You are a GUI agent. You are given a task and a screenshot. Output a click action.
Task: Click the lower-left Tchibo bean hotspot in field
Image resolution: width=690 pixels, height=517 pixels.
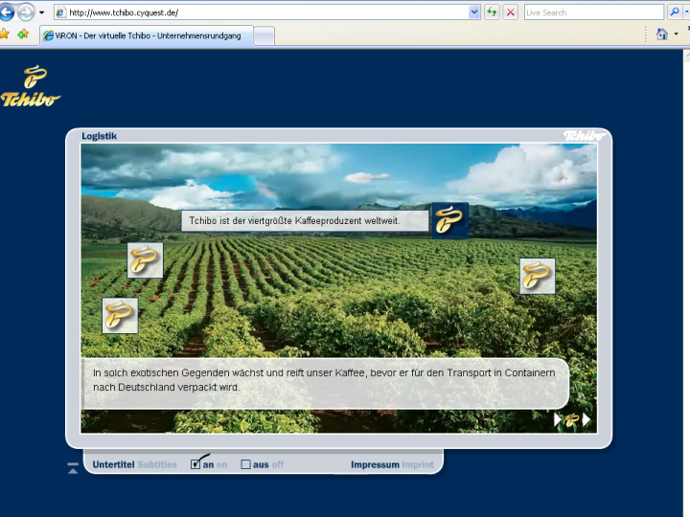click(120, 316)
